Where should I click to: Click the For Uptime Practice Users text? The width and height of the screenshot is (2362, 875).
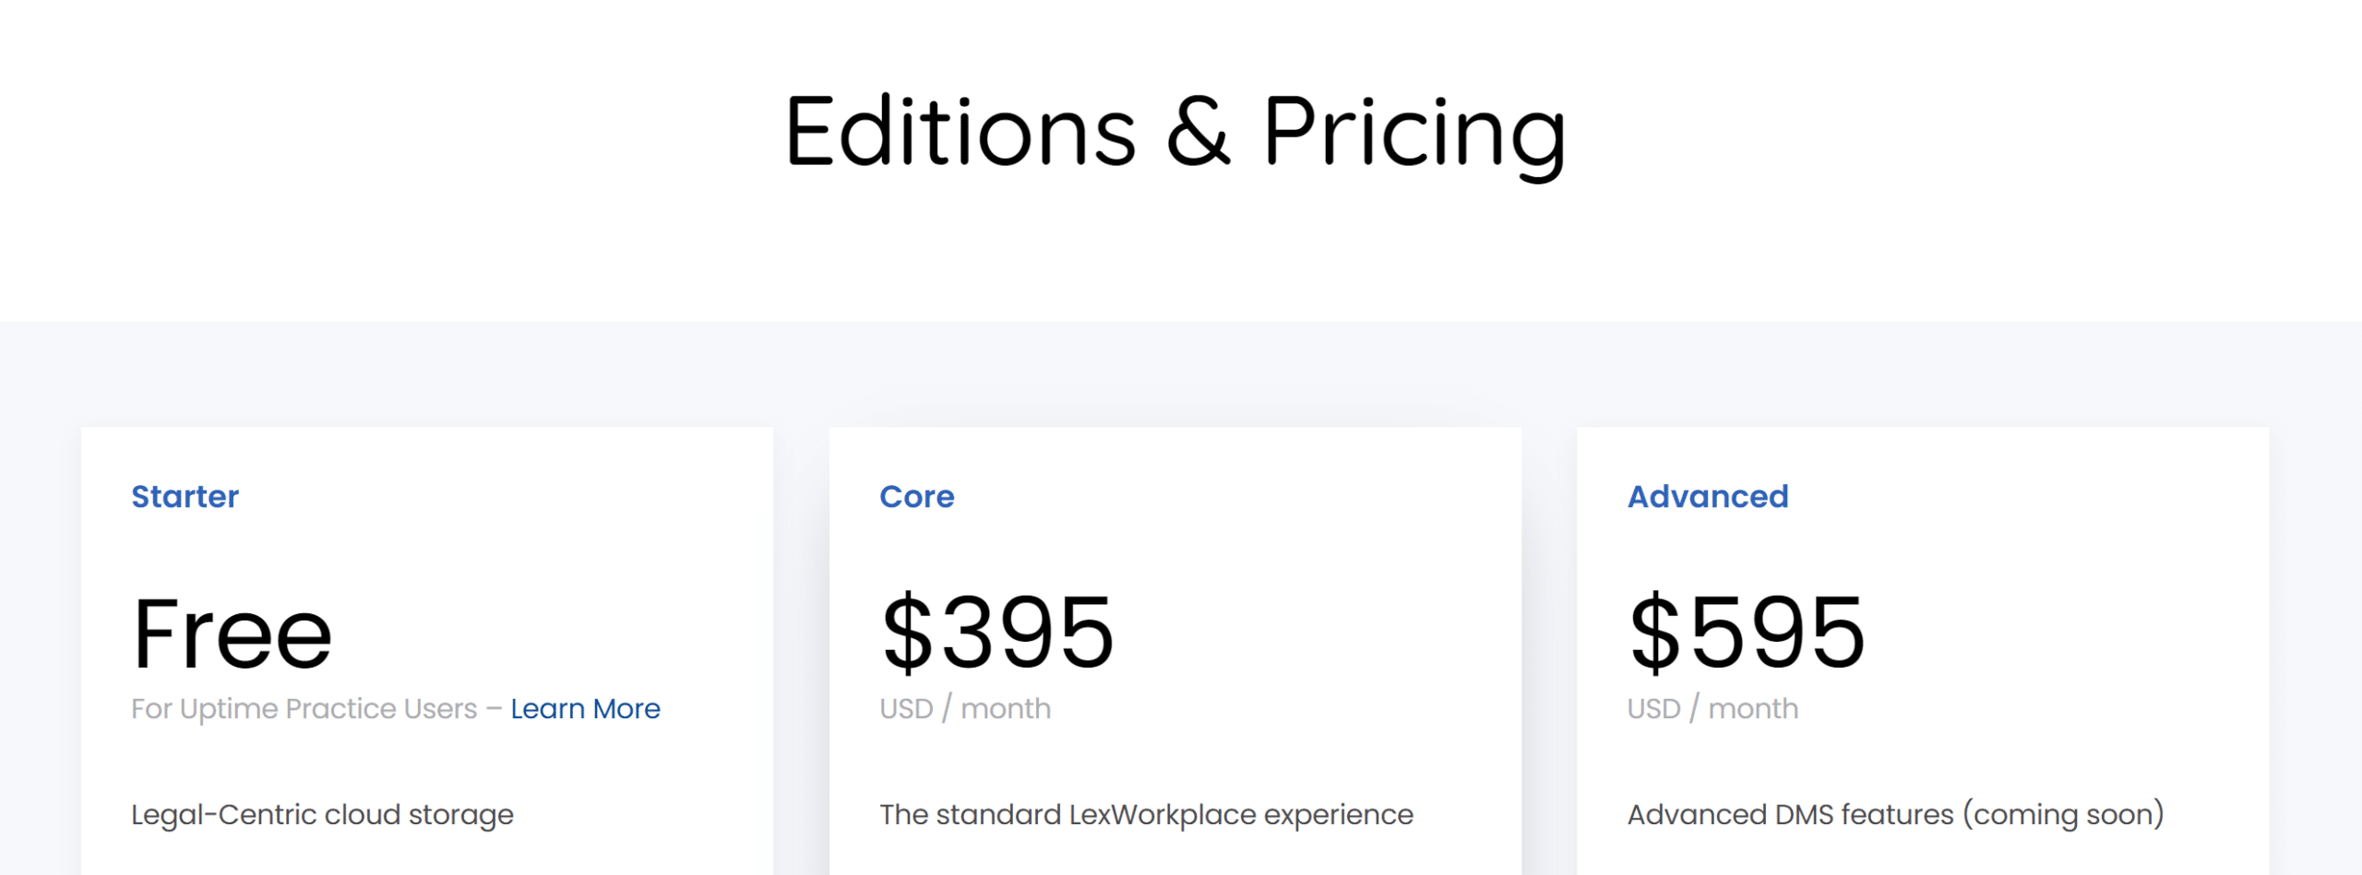pyautogui.click(x=304, y=708)
